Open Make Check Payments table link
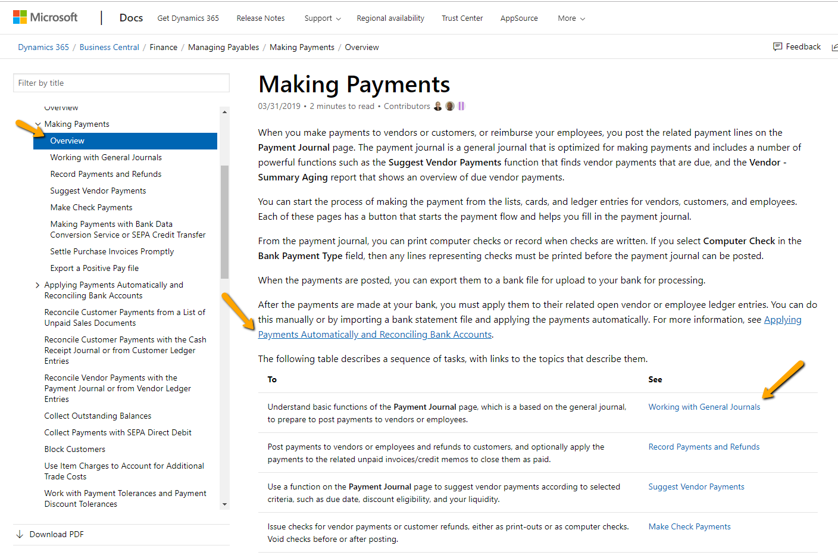 689,527
